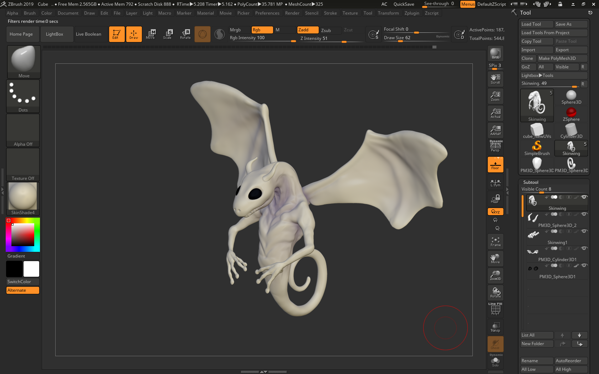The image size is (599, 374).
Task: Click the Frame view icon
Action: [495, 241]
